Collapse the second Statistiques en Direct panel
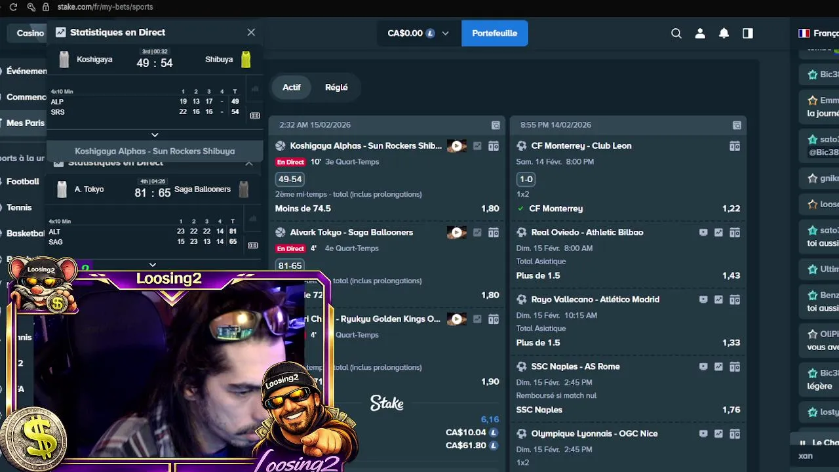This screenshot has height=472, width=839. coord(249,163)
